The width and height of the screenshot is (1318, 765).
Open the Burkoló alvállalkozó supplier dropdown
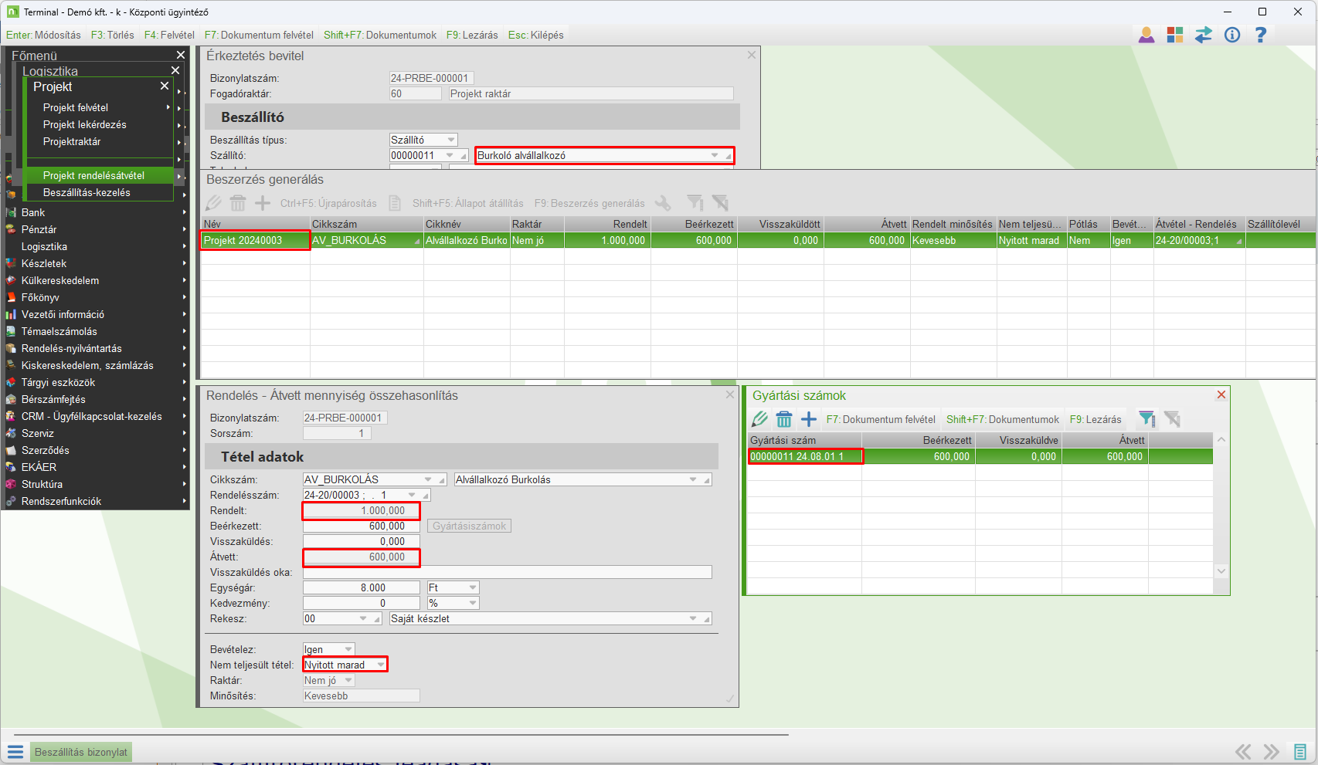point(715,155)
